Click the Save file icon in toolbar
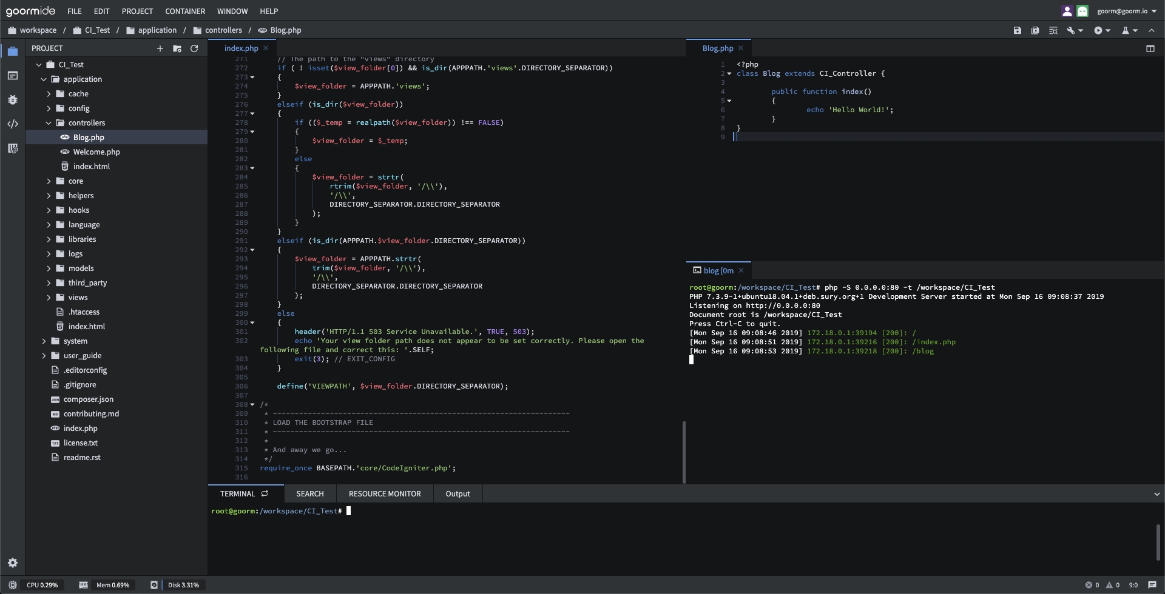The image size is (1165, 594). tap(1018, 30)
